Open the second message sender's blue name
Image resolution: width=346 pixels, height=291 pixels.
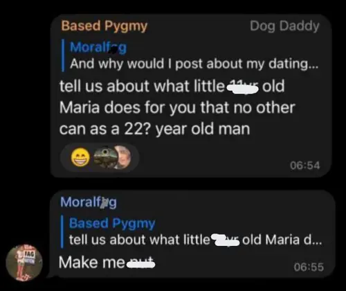pyautogui.click(x=89, y=202)
